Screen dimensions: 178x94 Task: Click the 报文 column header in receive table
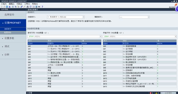pos(37,41)
